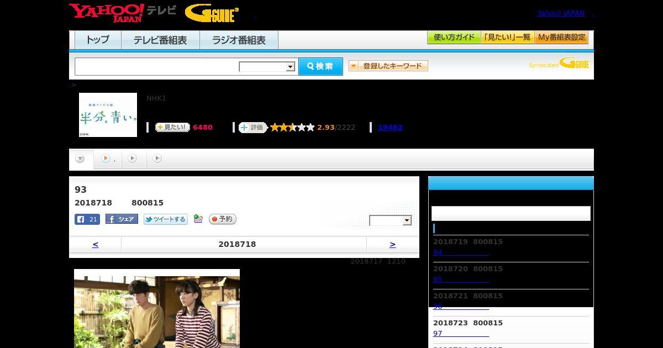Click the 2018718 date heading text
The height and width of the screenshot is (348, 663).
(x=237, y=244)
